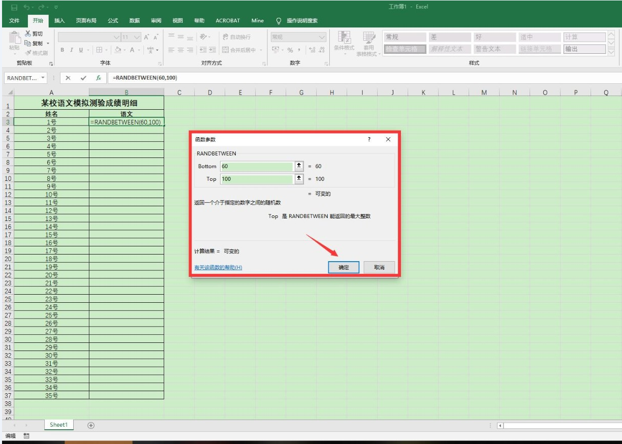Click inside the Top value input field
This screenshot has height=444, width=622.
click(257, 179)
